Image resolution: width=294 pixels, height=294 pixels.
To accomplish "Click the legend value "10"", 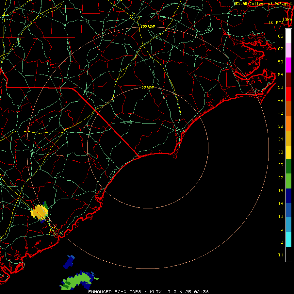I will 281,217.
